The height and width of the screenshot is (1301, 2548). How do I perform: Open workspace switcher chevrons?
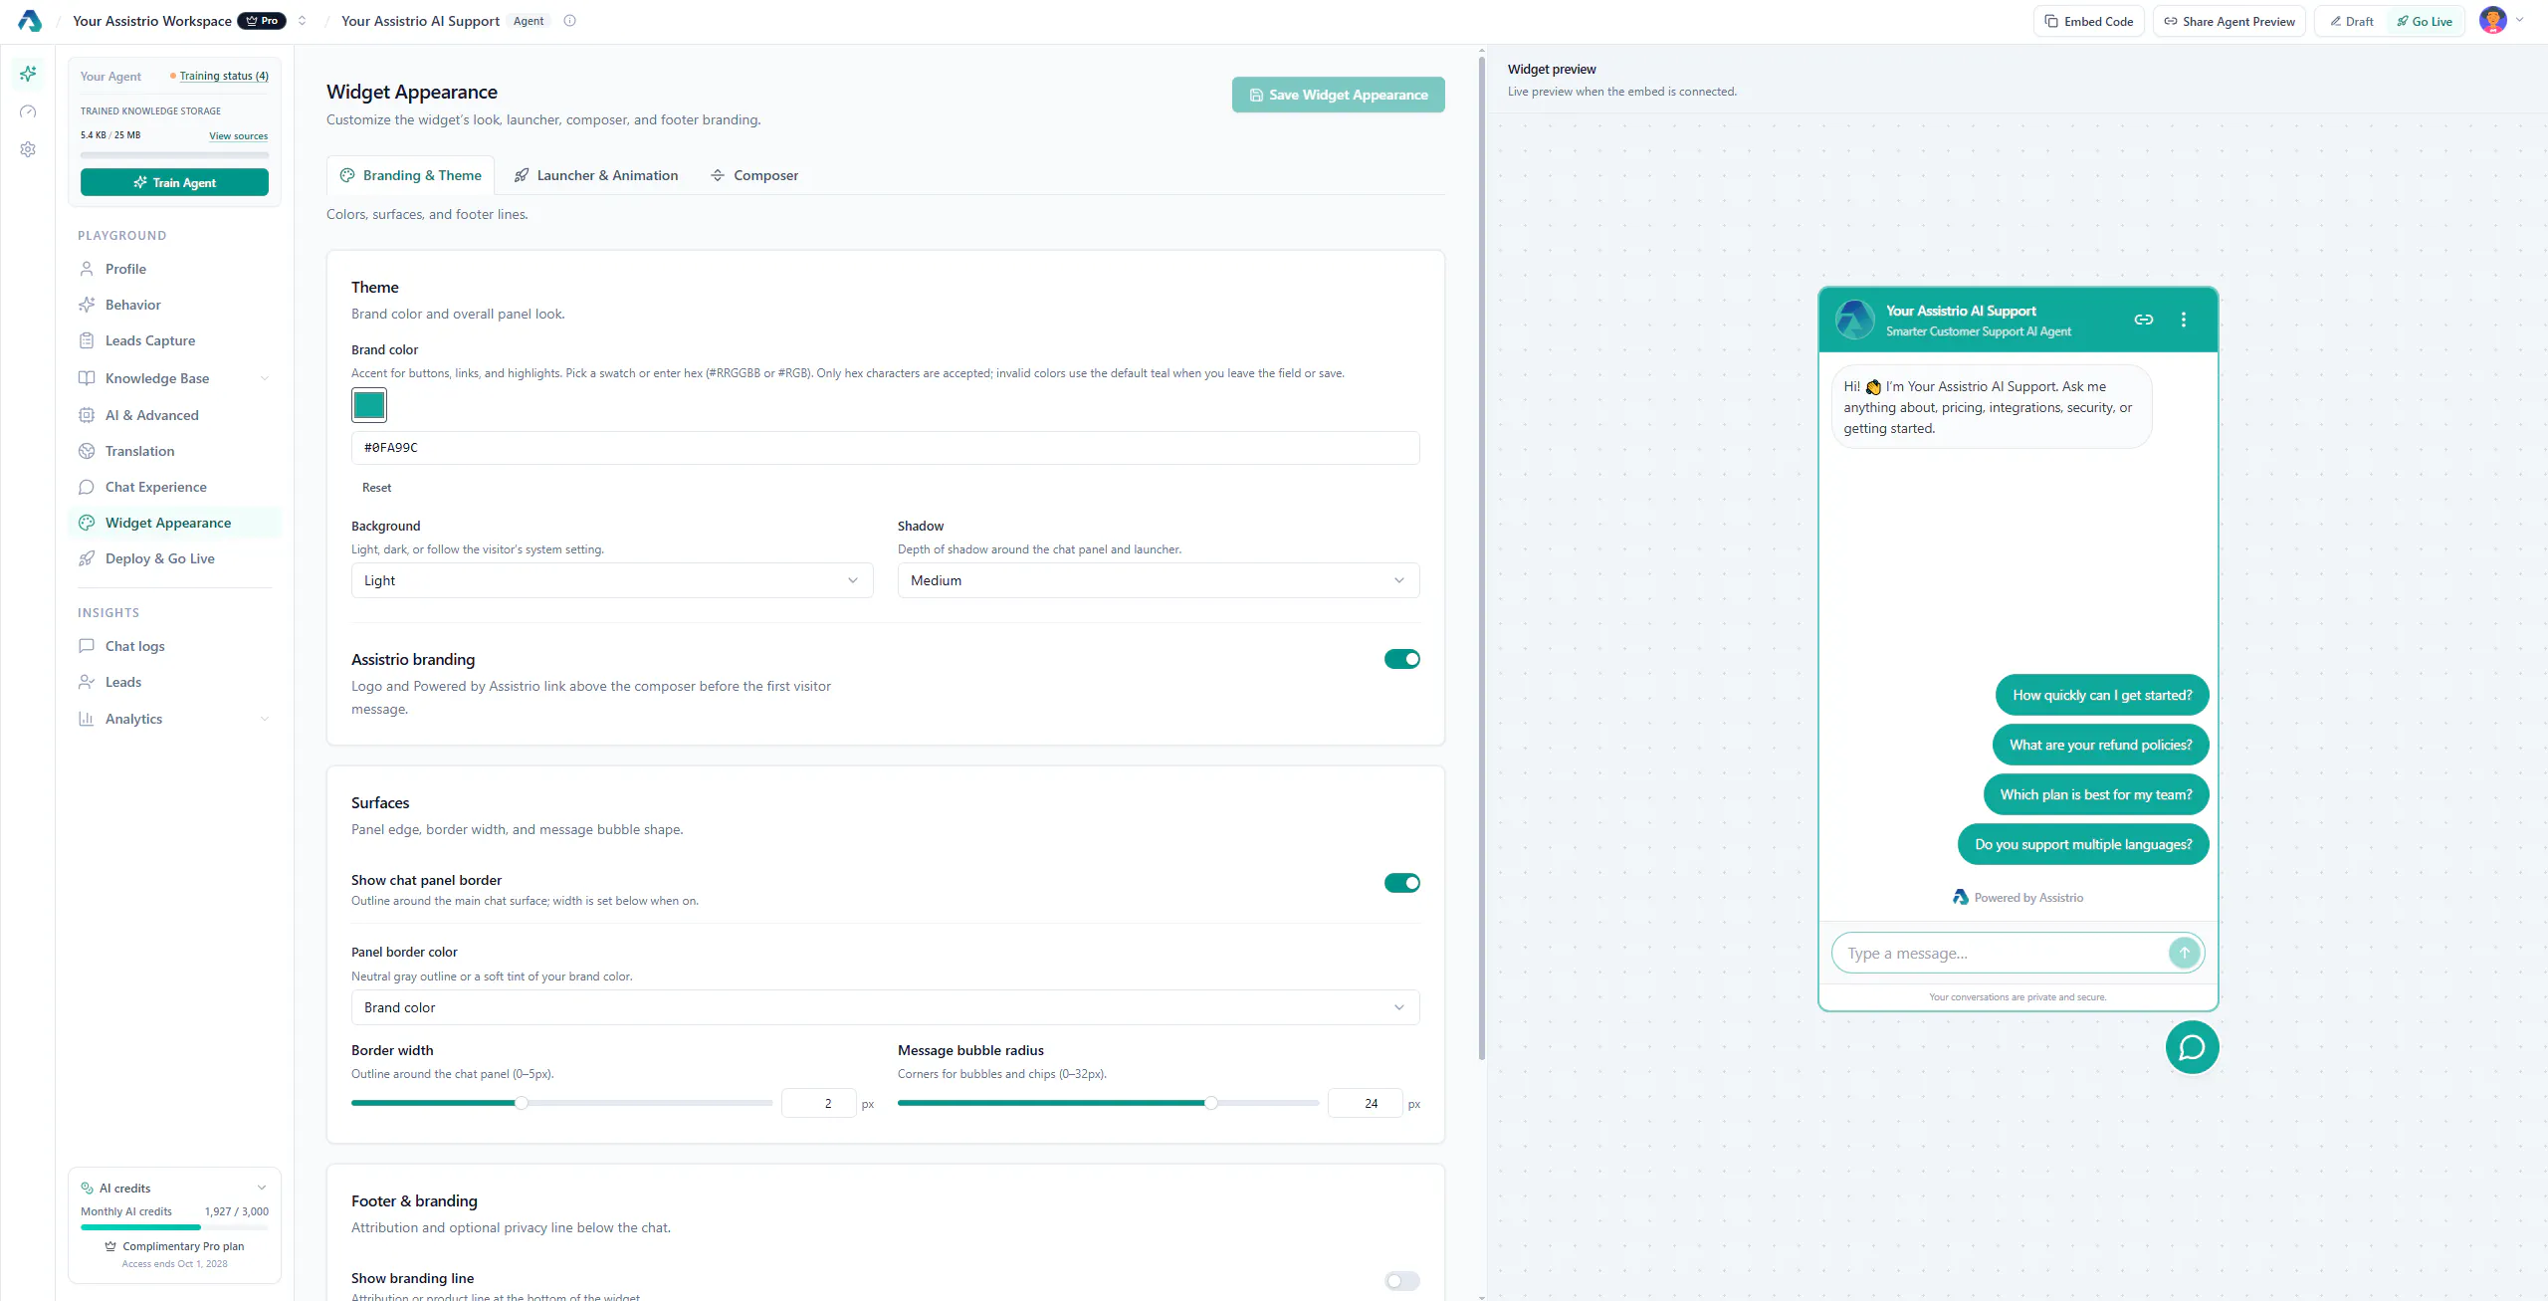pos(302,21)
